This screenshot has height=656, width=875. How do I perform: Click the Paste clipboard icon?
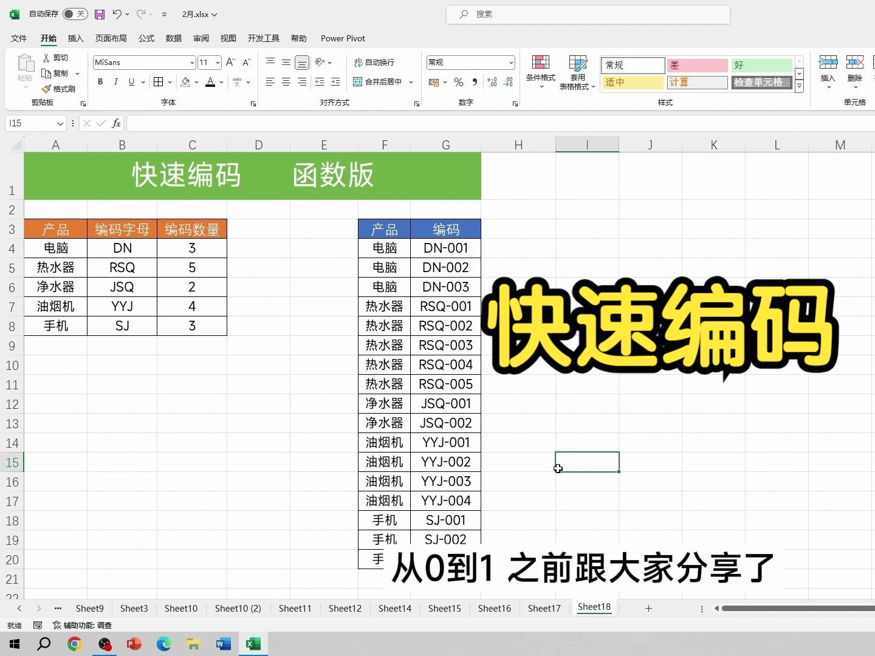pos(25,64)
